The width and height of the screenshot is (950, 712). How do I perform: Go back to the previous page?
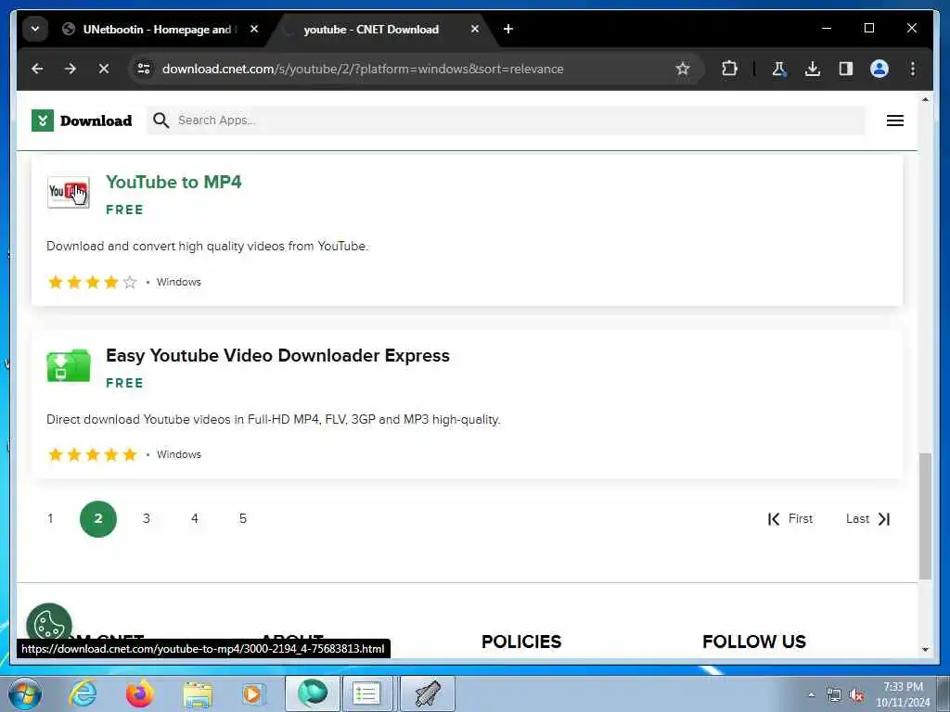click(37, 69)
